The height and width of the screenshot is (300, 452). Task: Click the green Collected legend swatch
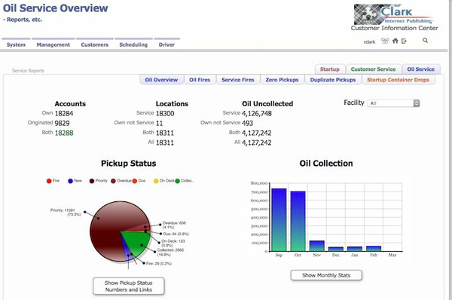click(177, 181)
